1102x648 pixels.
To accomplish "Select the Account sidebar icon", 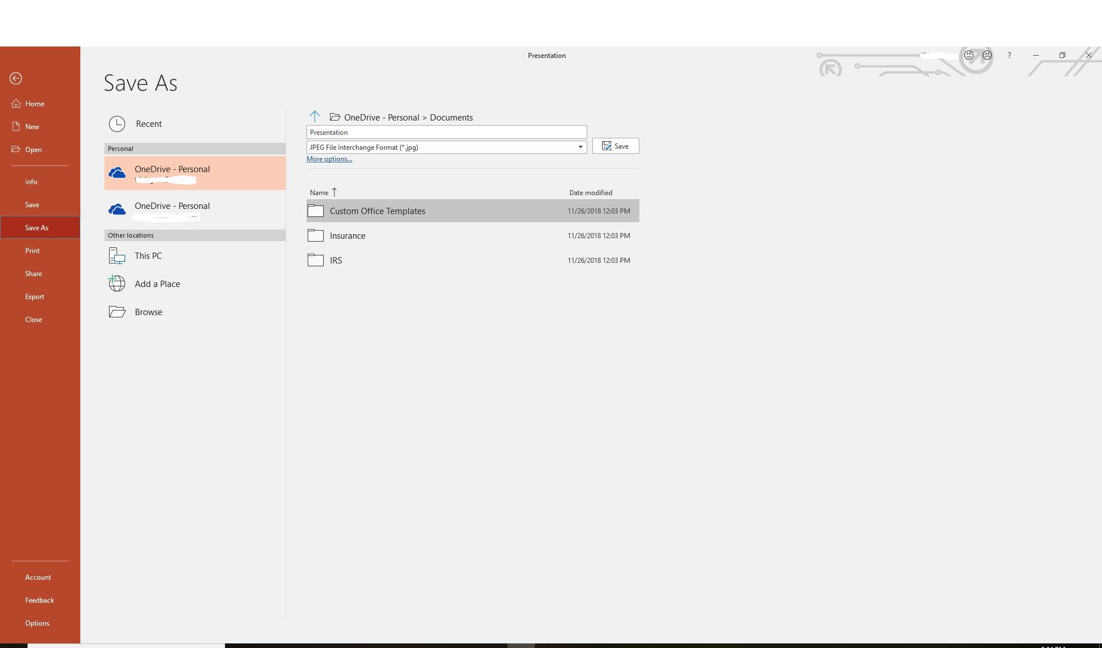I will click(37, 577).
